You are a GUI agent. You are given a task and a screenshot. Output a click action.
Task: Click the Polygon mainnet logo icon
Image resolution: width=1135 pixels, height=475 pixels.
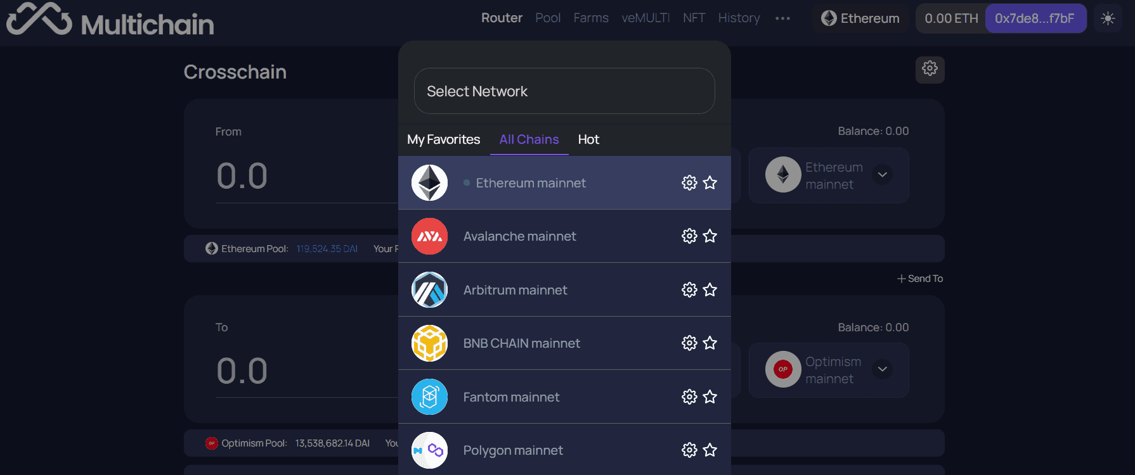[429, 450]
